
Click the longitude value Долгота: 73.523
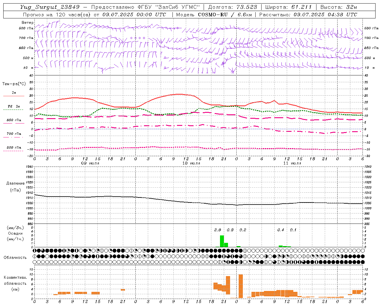coord(232,7)
